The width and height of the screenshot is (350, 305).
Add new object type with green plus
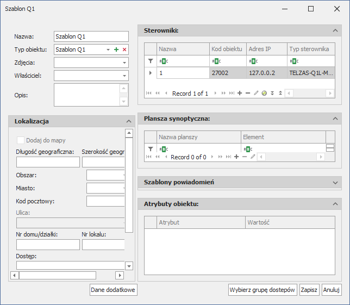[x=116, y=49]
